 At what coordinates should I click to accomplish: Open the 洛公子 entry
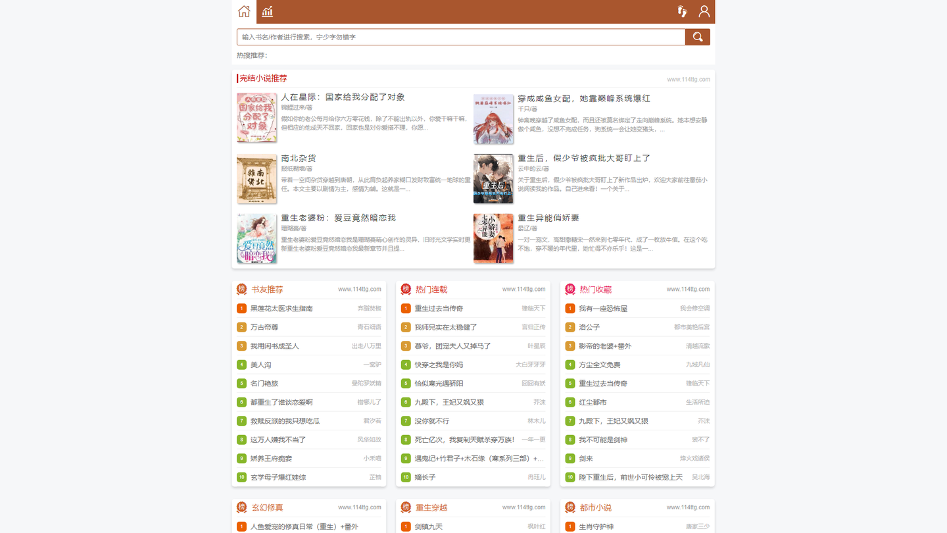589,327
